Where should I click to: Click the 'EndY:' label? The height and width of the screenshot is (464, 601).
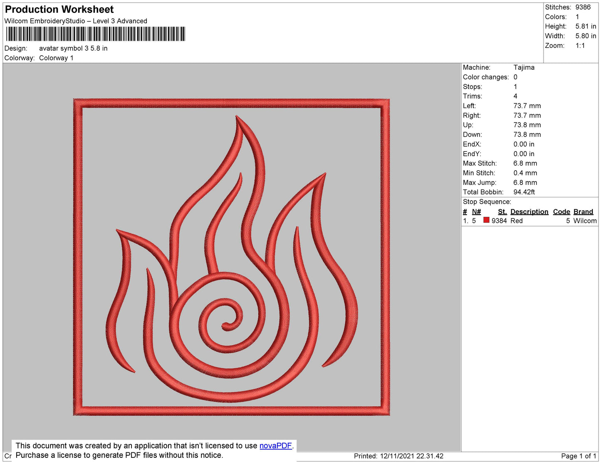472,154
